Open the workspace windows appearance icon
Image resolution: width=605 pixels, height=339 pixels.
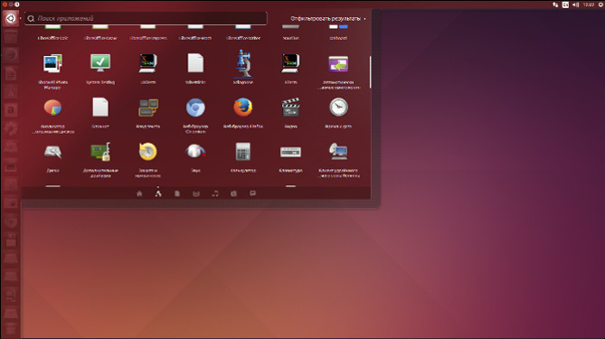pos(147,108)
